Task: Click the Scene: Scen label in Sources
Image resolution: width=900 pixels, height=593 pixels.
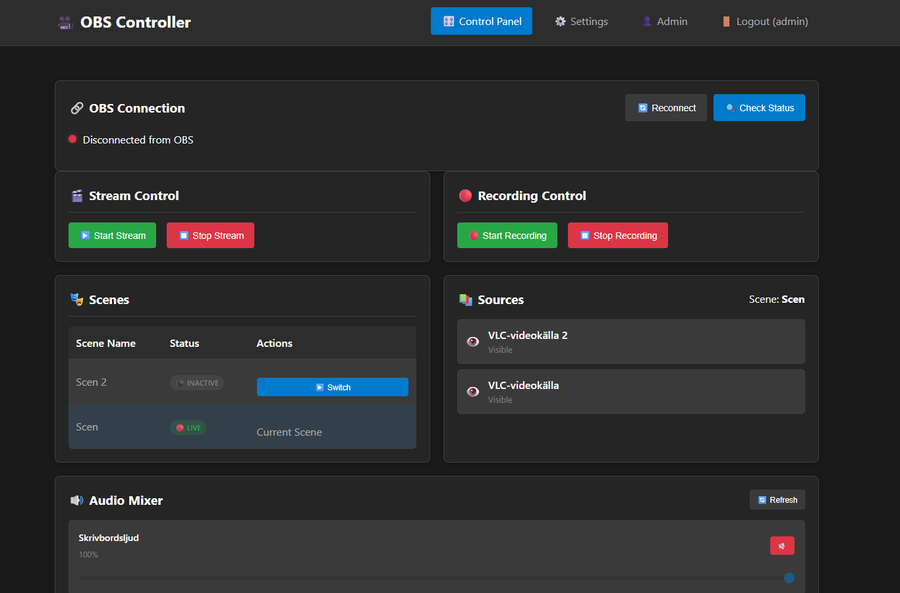Action: click(777, 299)
